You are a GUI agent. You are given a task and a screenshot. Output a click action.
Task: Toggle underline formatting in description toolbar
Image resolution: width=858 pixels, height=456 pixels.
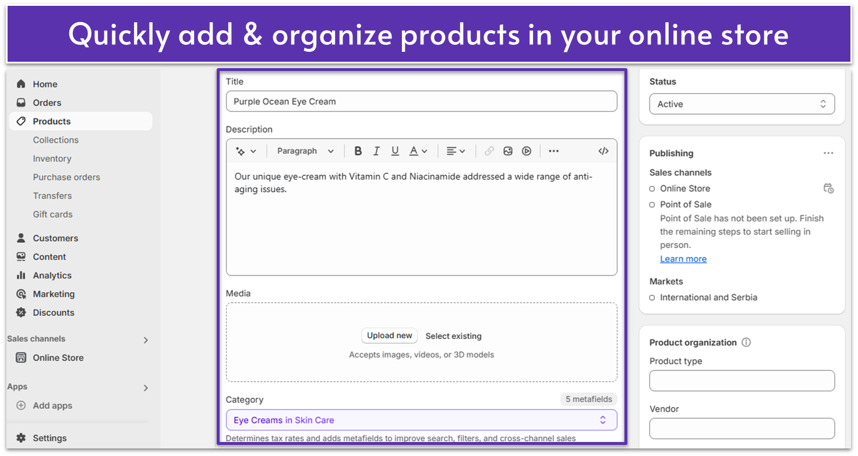[395, 151]
